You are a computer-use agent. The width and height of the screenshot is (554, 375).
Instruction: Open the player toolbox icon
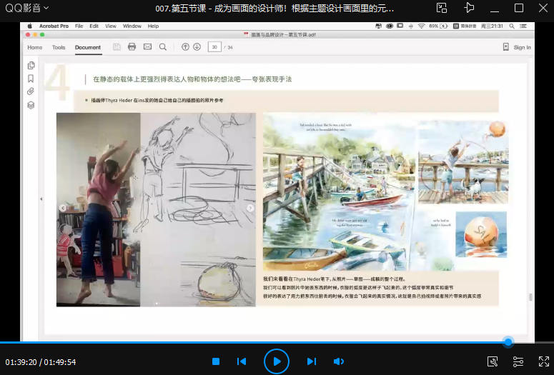click(x=493, y=361)
